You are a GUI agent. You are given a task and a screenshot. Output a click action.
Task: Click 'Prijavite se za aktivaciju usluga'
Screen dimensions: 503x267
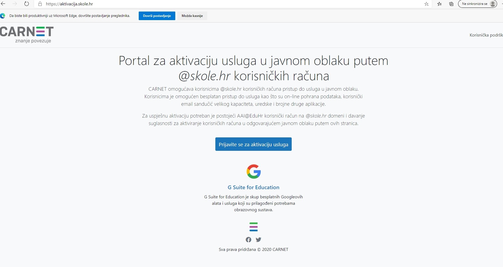pos(253,144)
